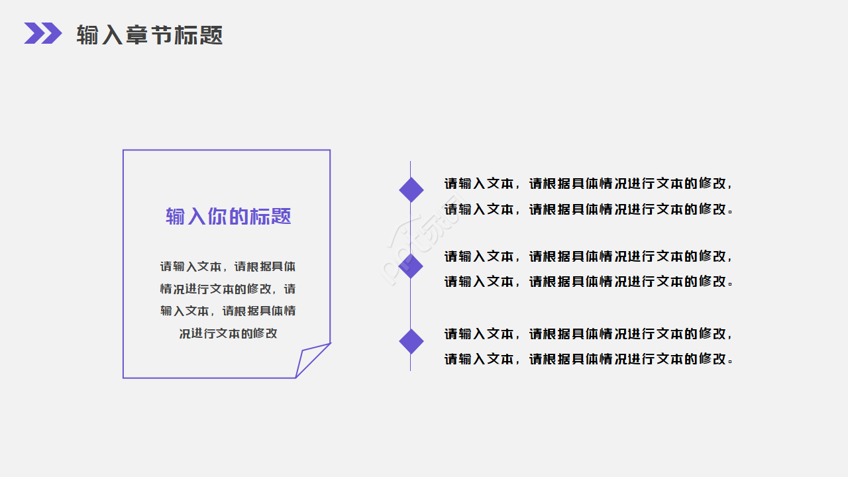Select the body text inside the bordered card

[227, 299]
